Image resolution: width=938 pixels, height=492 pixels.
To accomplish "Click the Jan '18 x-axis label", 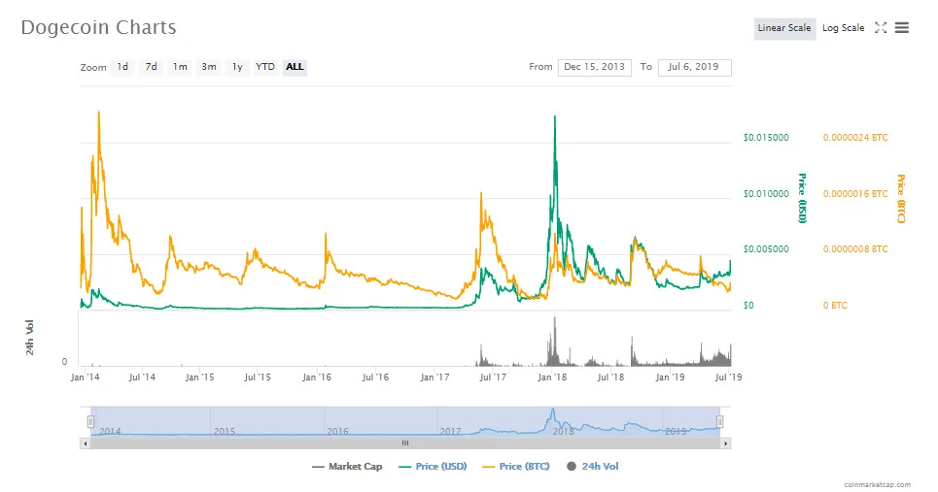I will point(552,377).
